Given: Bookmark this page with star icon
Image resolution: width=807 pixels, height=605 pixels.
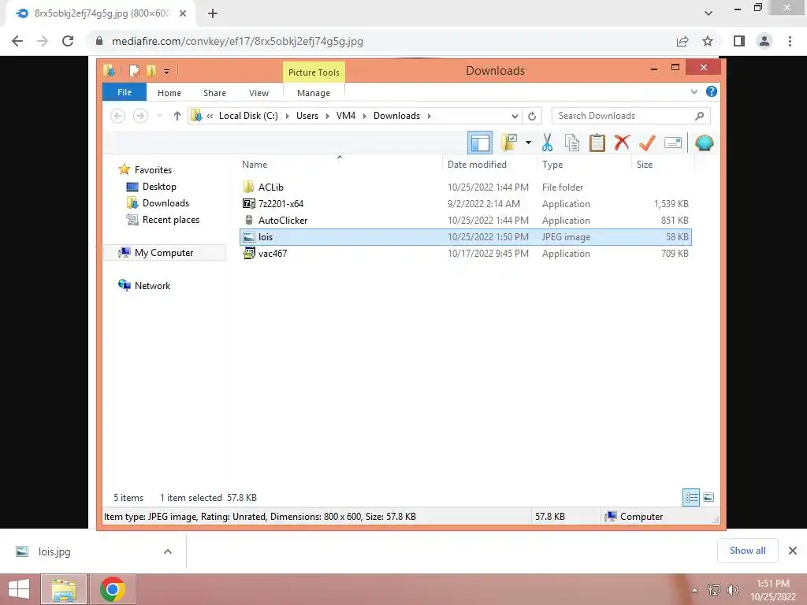Looking at the screenshot, I should point(708,41).
